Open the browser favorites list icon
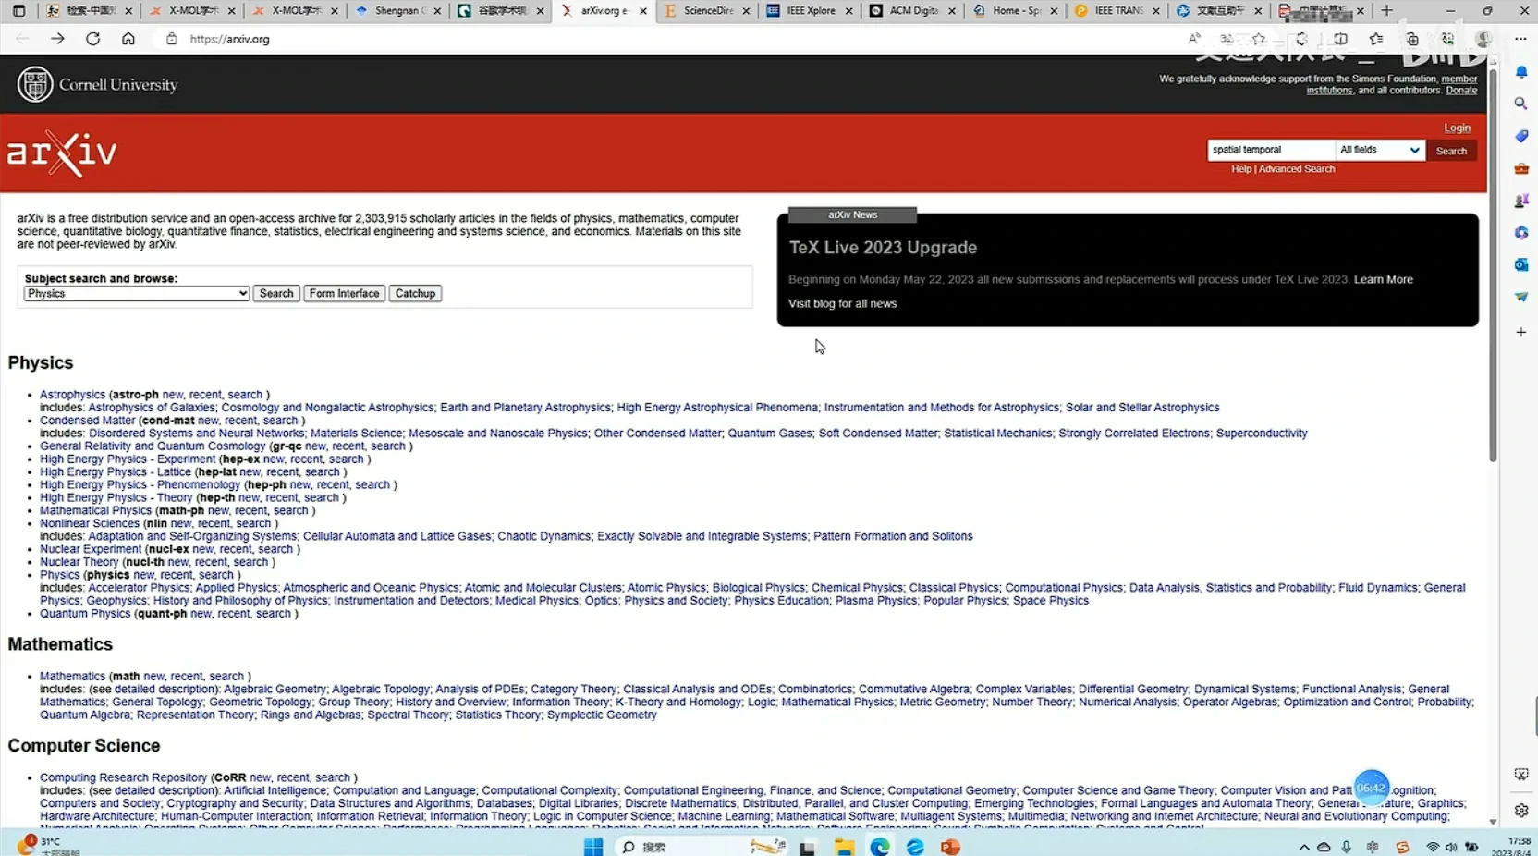 click(x=1376, y=39)
